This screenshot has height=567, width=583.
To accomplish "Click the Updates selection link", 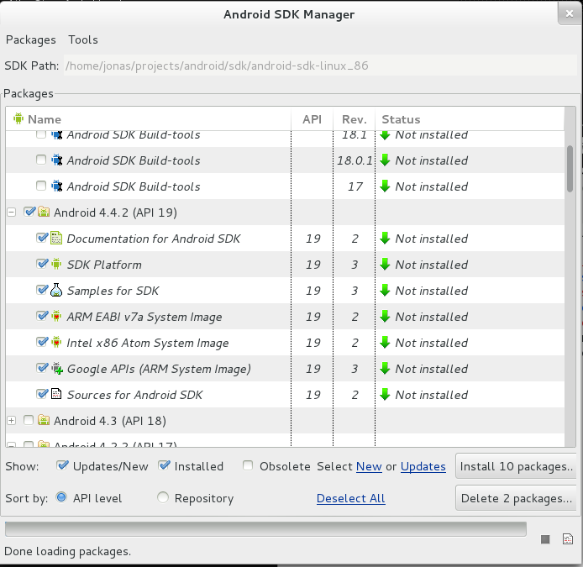I will [423, 466].
